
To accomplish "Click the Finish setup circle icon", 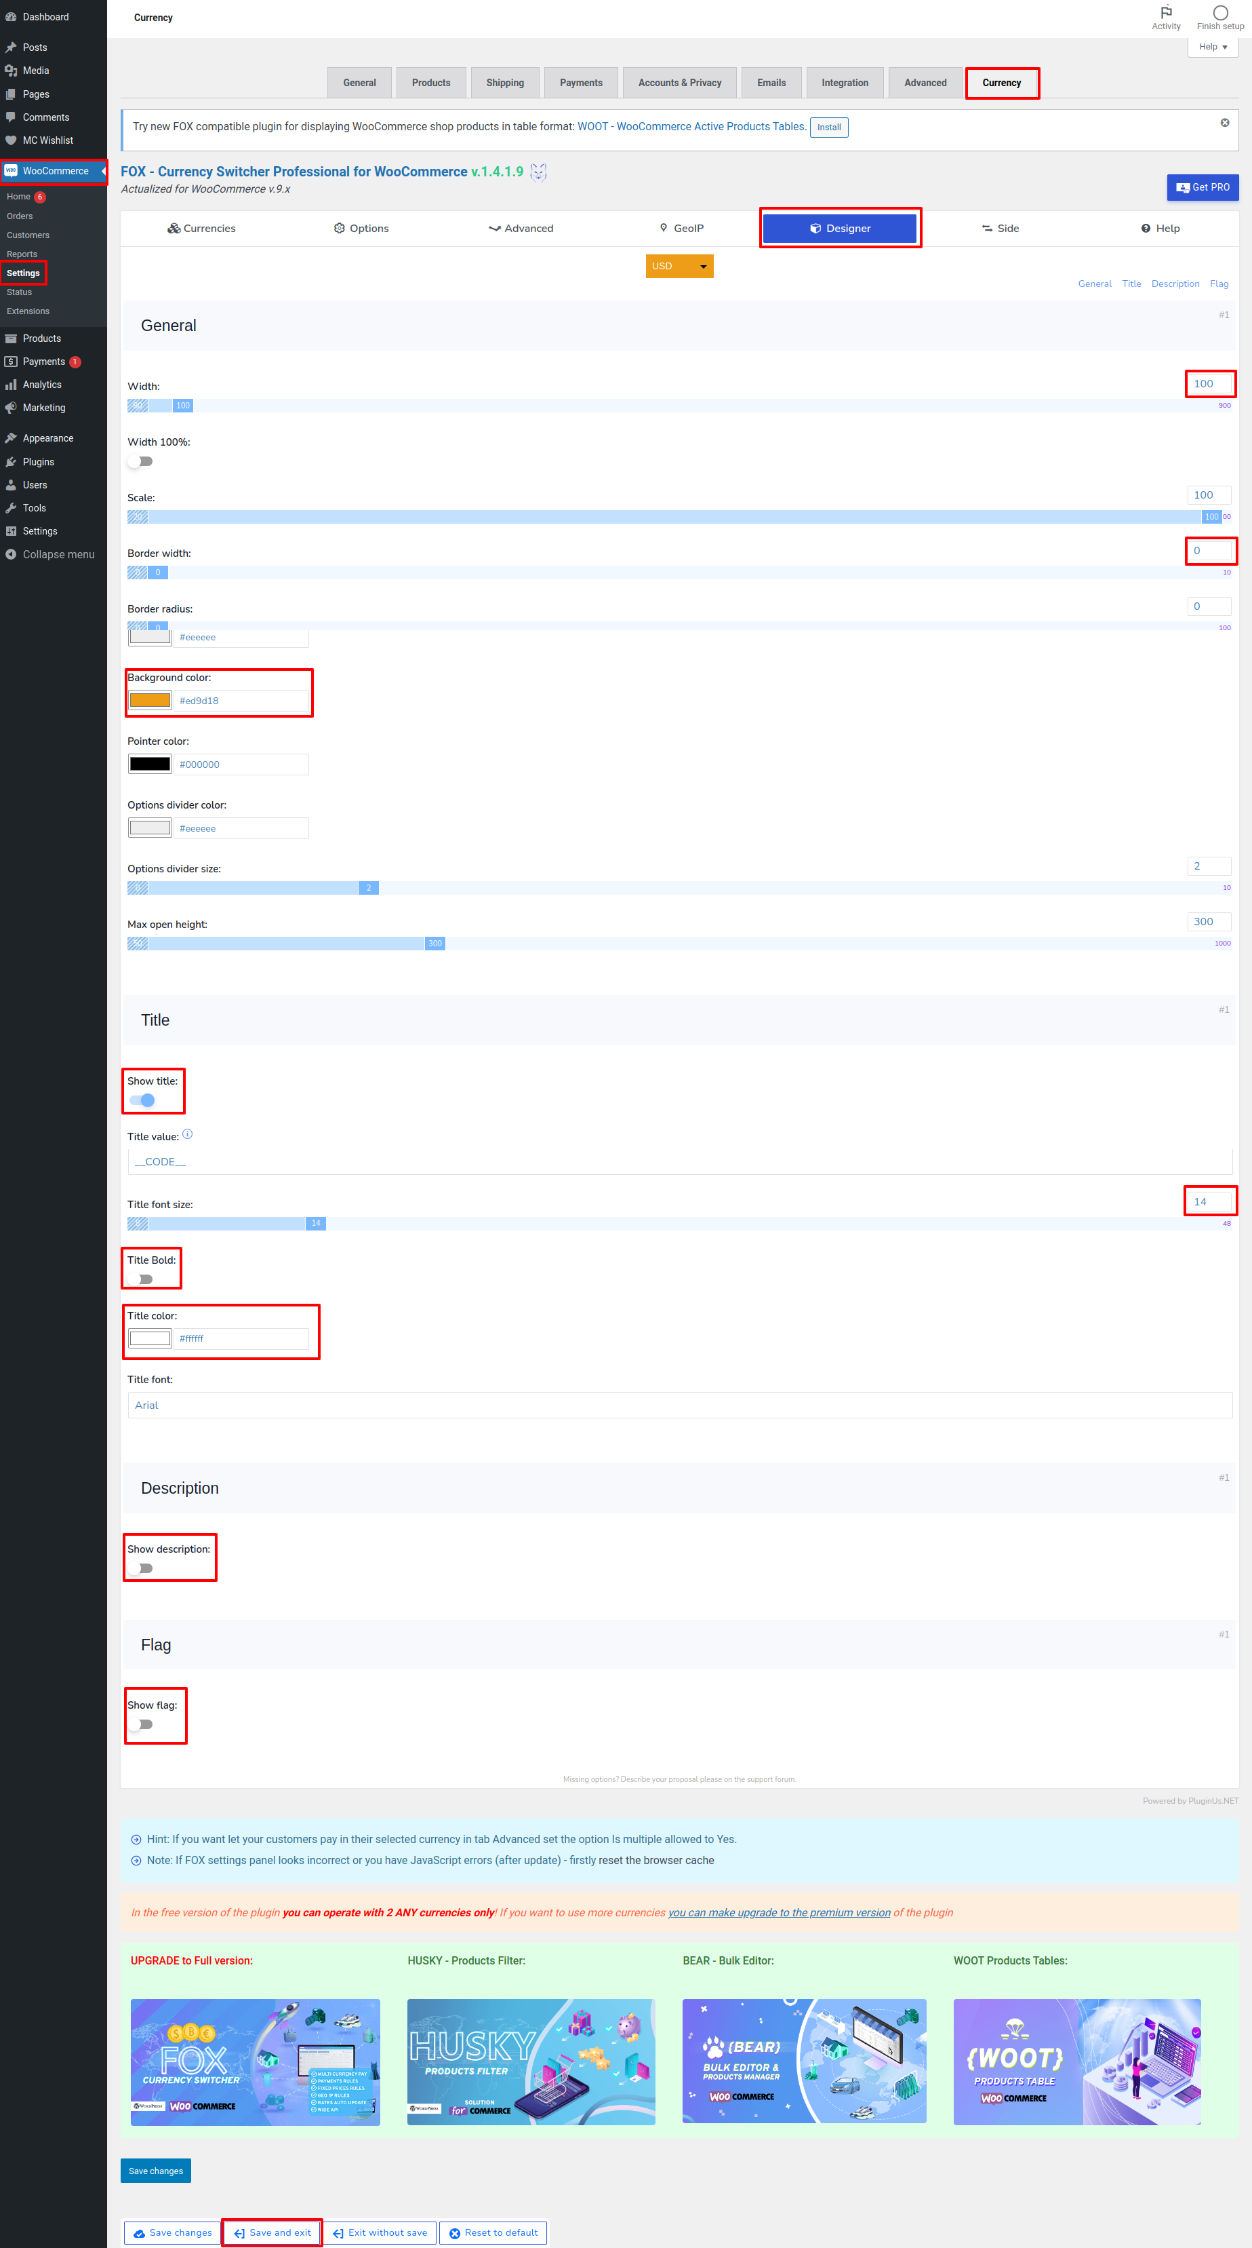I will click(x=1219, y=12).
